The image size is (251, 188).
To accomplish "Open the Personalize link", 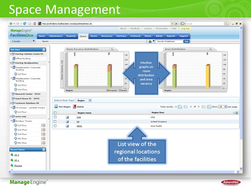I will click(162, 28).
